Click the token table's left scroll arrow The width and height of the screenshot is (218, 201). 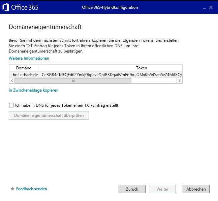coord(12,81)
